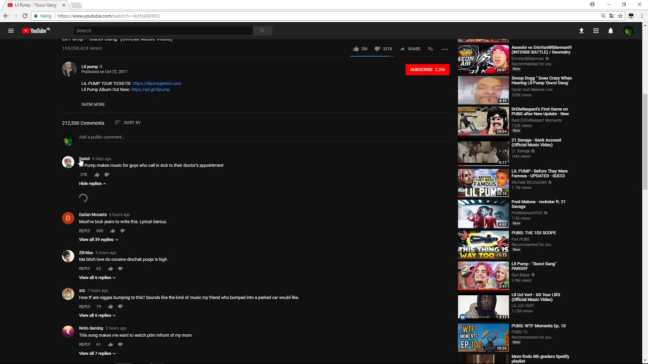Expand zzz's View all 6 replies
Image resolution: width=648 pixels, height=364 pixels.
pyautogui.click(x=97, y=315)
